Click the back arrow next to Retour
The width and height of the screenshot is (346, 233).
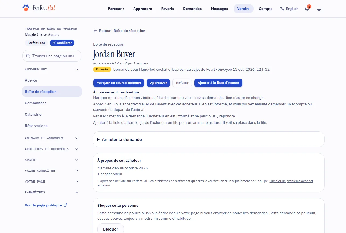(x=95, y=31)
